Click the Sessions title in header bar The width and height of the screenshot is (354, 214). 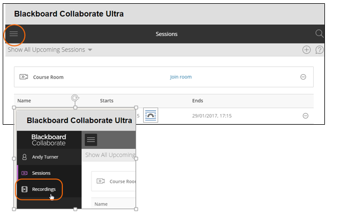click(x=166, y=34)
